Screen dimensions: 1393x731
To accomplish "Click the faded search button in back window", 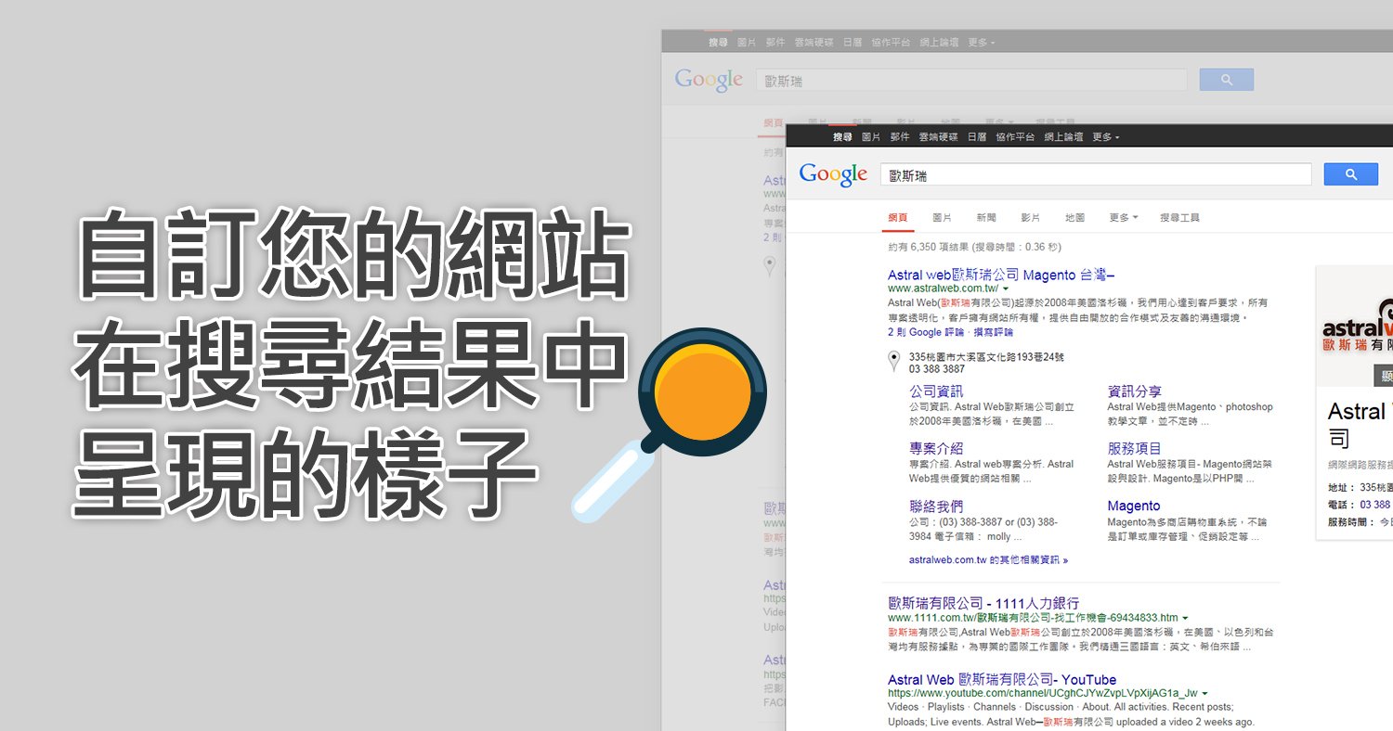I will [x=1227, y=80].
